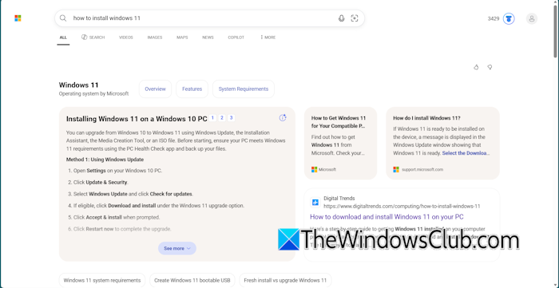The width and height of the screenshot is (559, 288).
Task: Click the Features pill button
Action: (192, 89)
